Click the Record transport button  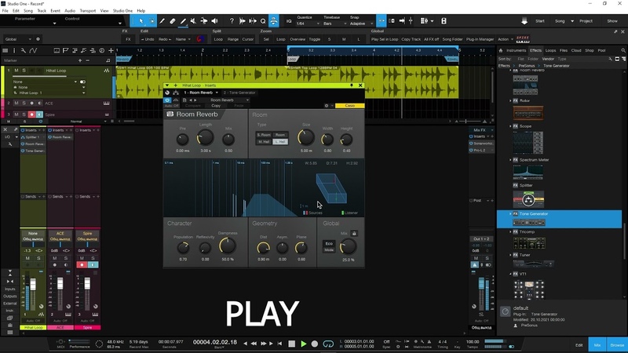[315, 344]
